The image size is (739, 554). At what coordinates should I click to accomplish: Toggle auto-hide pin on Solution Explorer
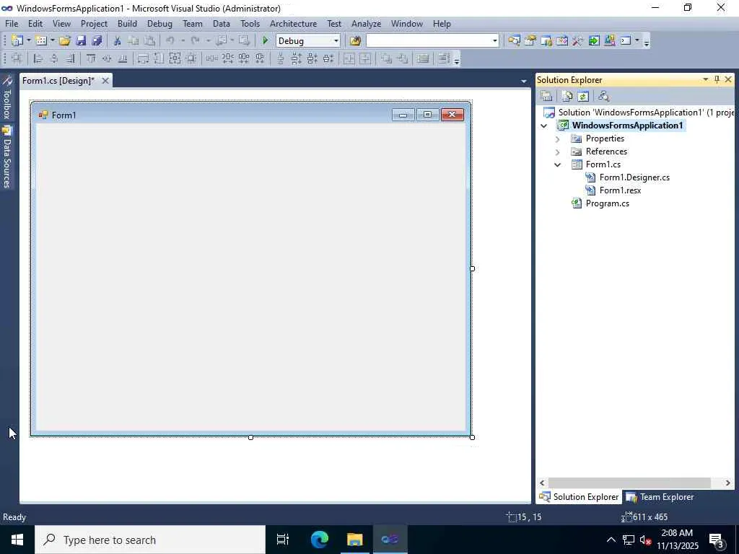[717, 79]
